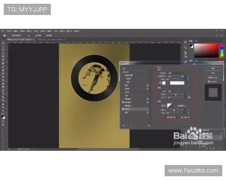The image size is (226, 180).
Task: Select the Clone Stamp tool
Action: pos(3,70)
